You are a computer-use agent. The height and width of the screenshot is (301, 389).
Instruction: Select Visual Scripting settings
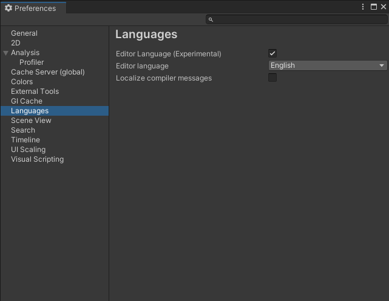(x=37, y=159)
